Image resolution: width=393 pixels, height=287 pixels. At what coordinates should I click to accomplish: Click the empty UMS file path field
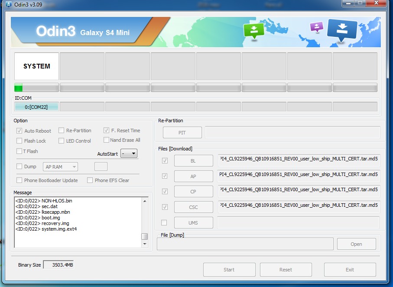tap(298, 222)
